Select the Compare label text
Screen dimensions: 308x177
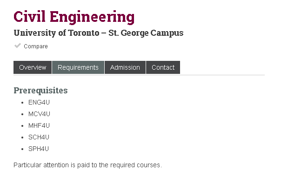coord(36,46)
